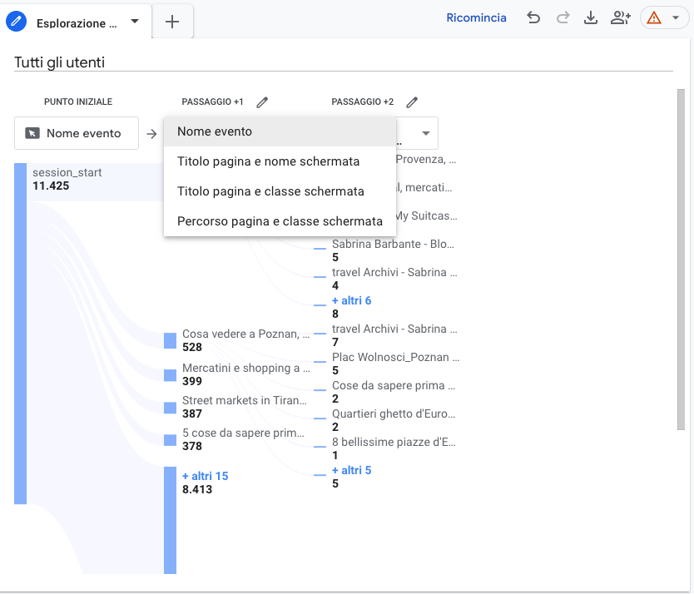Choose 'Titolo pagina e classe schermata' option
Viewport: 694px width, 594px height.
click(x=270, y=191)
